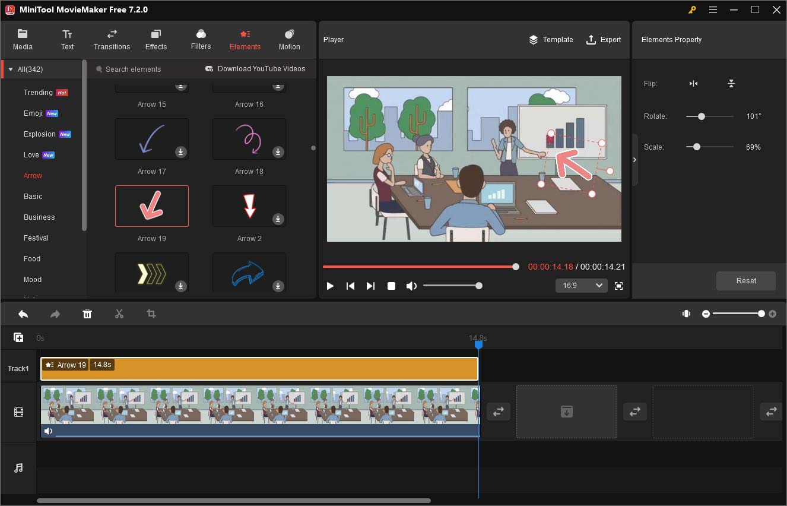
Task: Step to the next frame
Action: pyautogui.click(x=370, y=286)
